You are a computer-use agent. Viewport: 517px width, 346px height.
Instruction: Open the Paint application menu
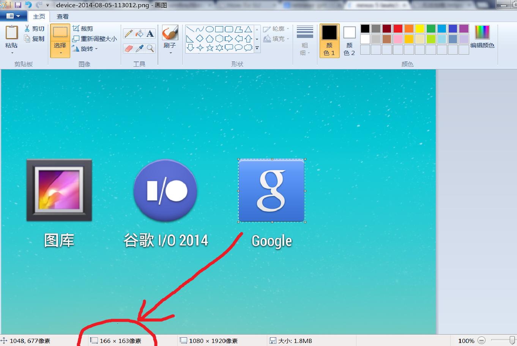[x=14, y=16]
